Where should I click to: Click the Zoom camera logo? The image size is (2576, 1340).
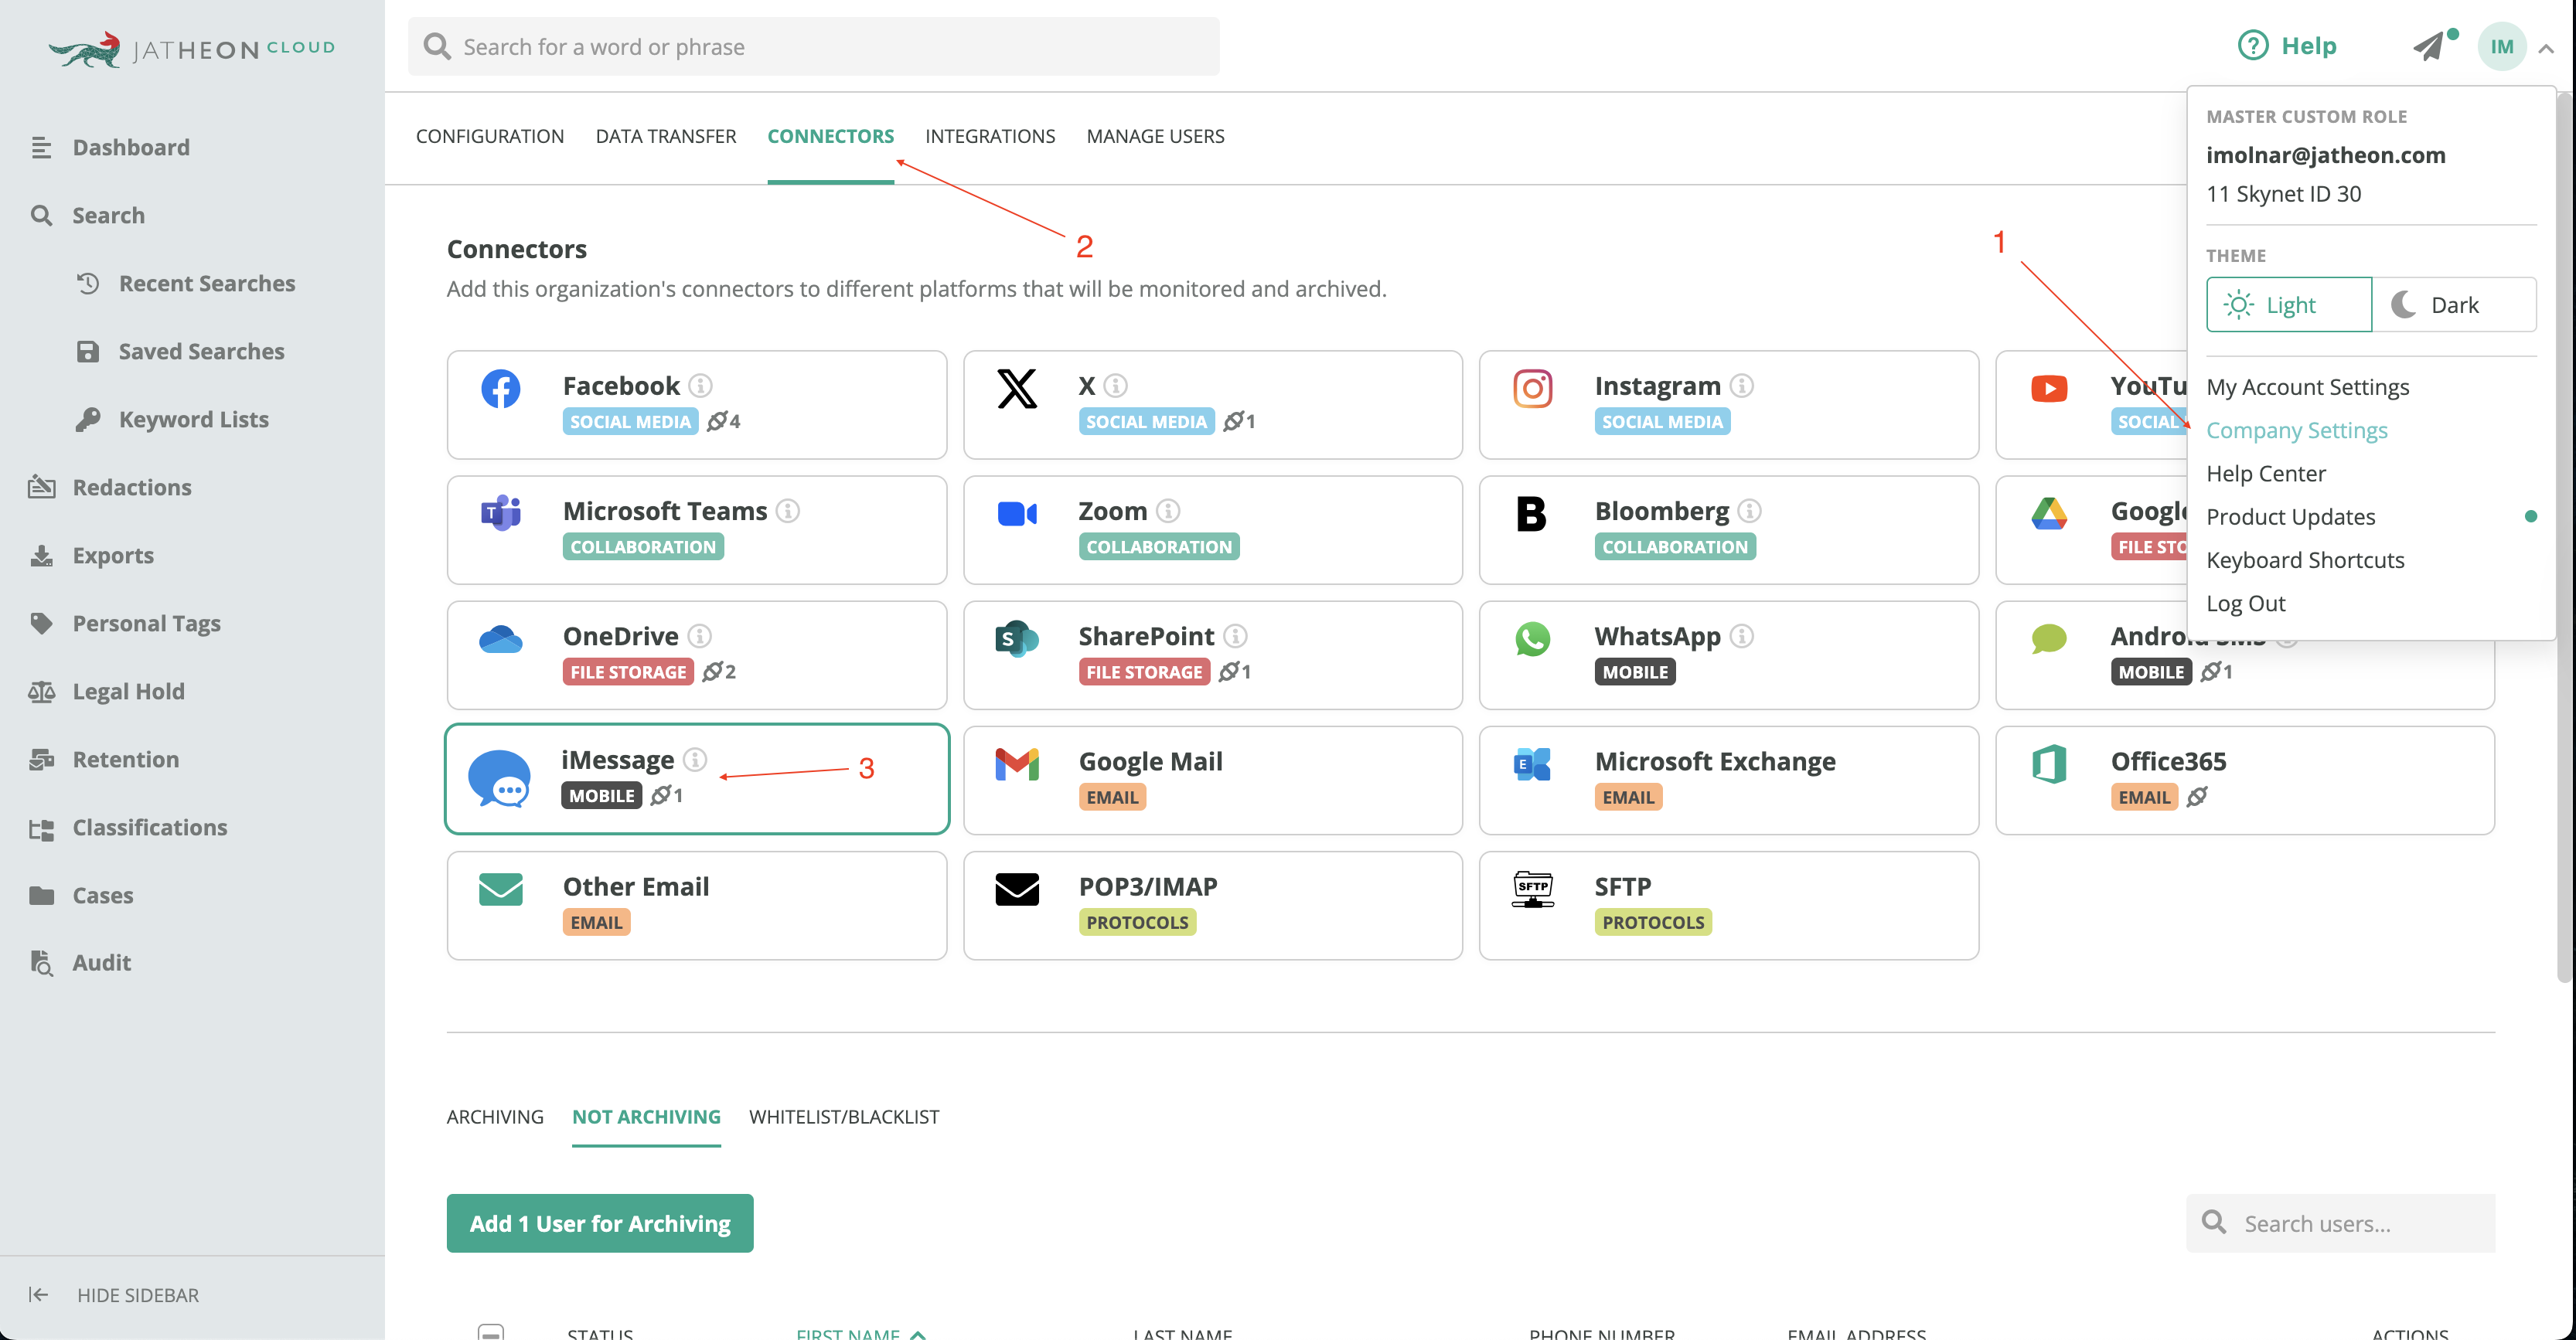tap(1017, 514)
